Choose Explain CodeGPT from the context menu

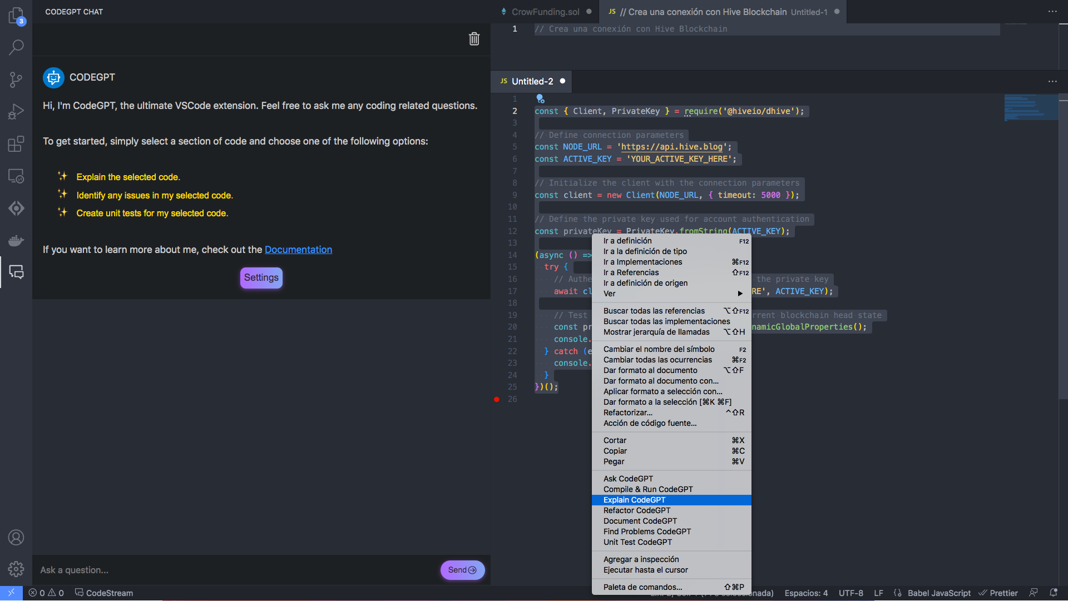671,500
